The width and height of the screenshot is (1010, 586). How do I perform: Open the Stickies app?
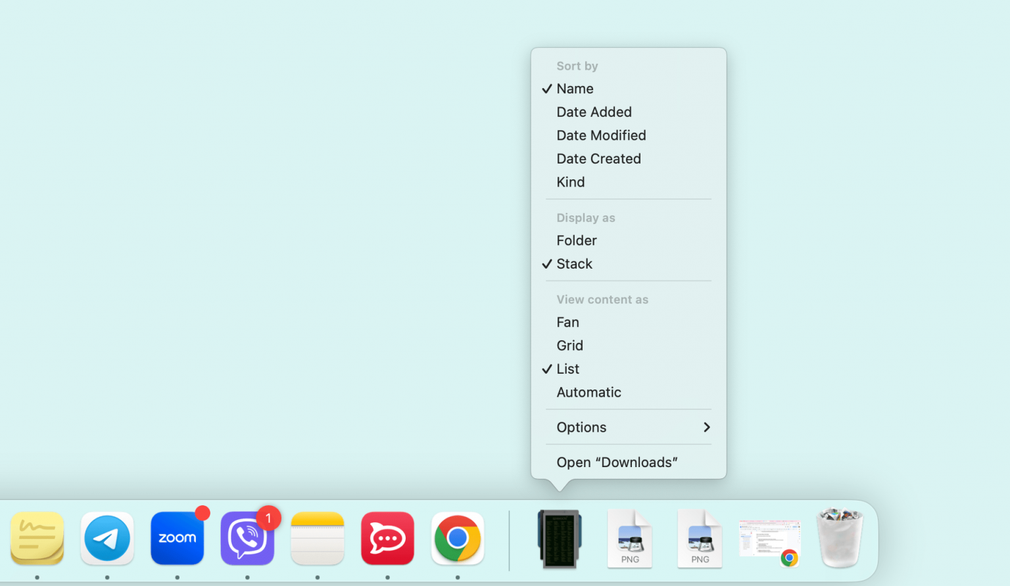tap(37, 539)
